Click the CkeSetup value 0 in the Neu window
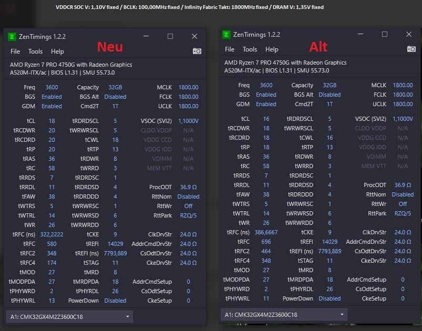Viewport: 422px width, 331px height. tap(188, 301)
